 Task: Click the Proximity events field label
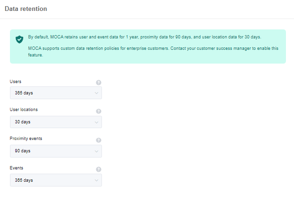click(x=26, y=139)
